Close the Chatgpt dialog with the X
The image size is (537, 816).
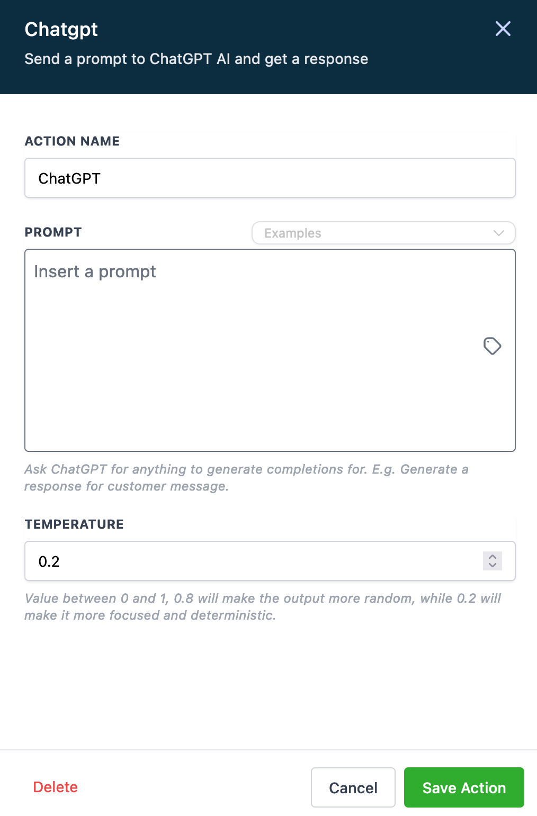click(503, 29)
